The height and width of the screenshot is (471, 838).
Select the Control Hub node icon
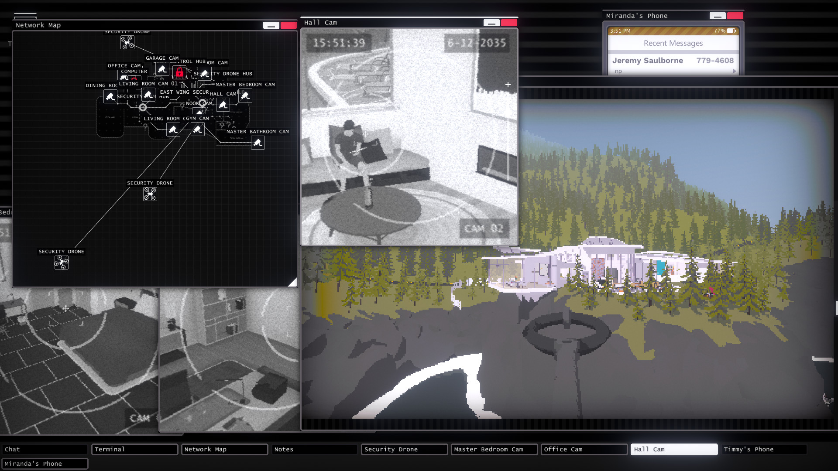pyautogui.click(x=179, y=73)
